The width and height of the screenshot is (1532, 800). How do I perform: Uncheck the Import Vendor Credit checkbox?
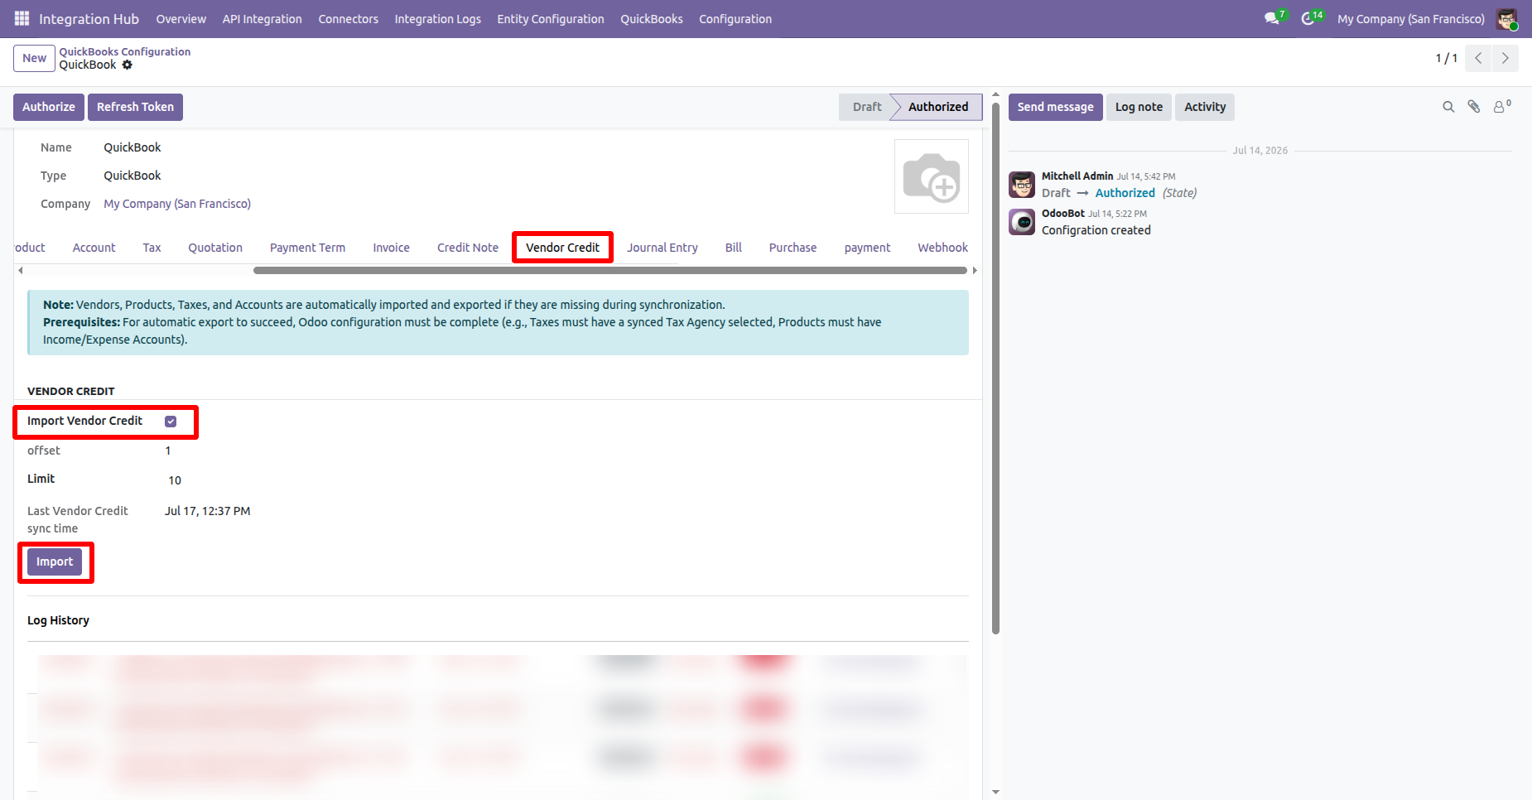click(171, 422)
